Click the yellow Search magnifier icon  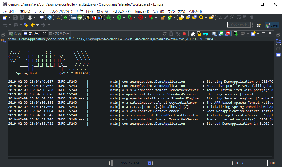[201, 17]
